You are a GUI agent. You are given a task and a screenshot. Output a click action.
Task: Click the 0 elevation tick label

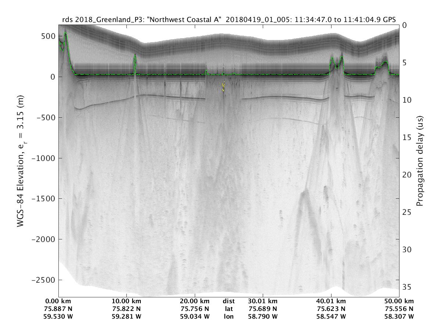click(53, 77)
